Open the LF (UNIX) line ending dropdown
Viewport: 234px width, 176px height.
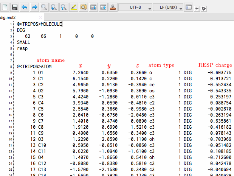(168, 7)
